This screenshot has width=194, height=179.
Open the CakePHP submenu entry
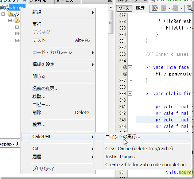58,137
